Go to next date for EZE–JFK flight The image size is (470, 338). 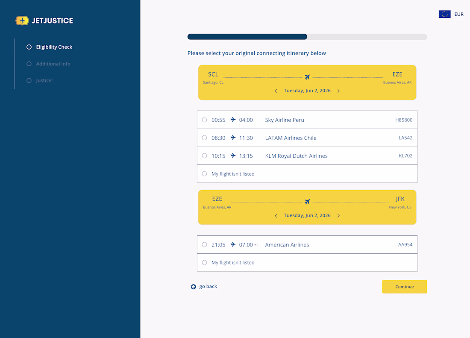(x=339, y=216)
